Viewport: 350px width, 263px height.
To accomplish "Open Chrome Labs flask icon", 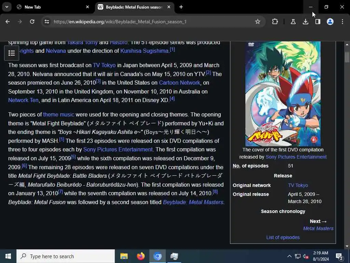I will [x=293, y=22].
